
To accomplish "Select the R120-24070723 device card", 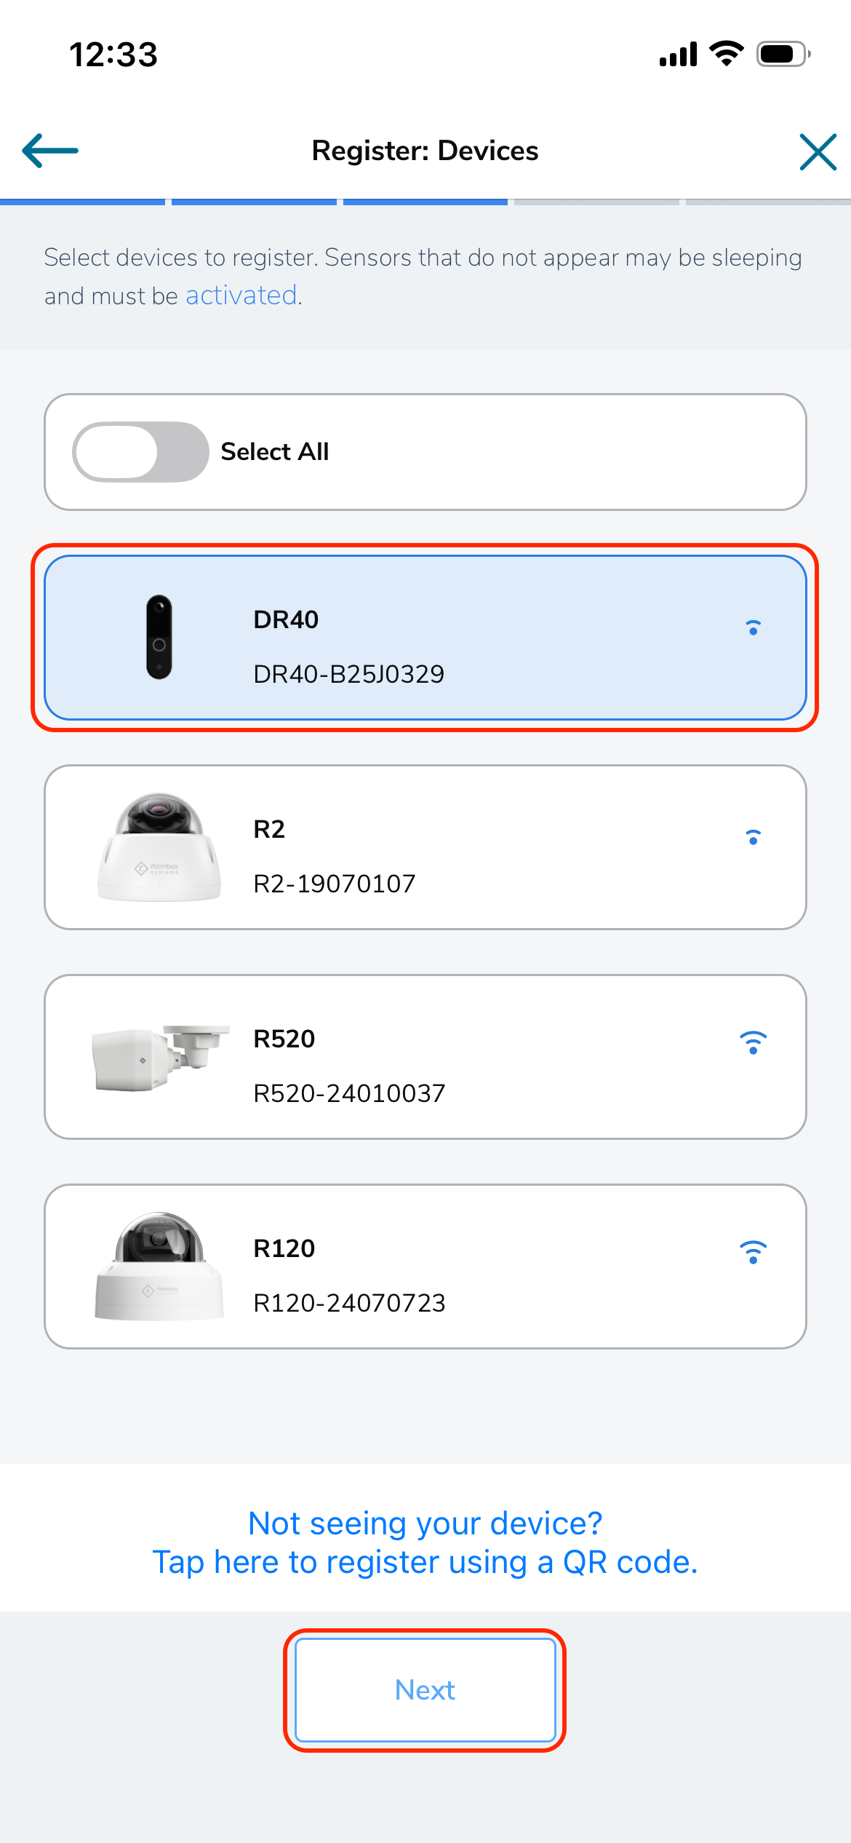I will 425,1267.
